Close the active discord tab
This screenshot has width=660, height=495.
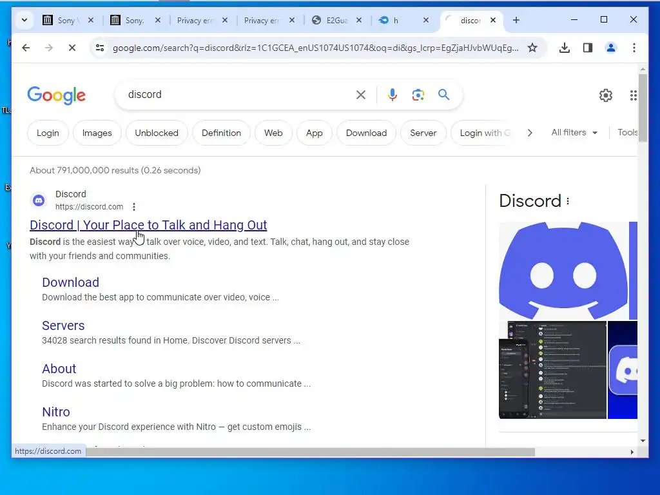(493, 20)
